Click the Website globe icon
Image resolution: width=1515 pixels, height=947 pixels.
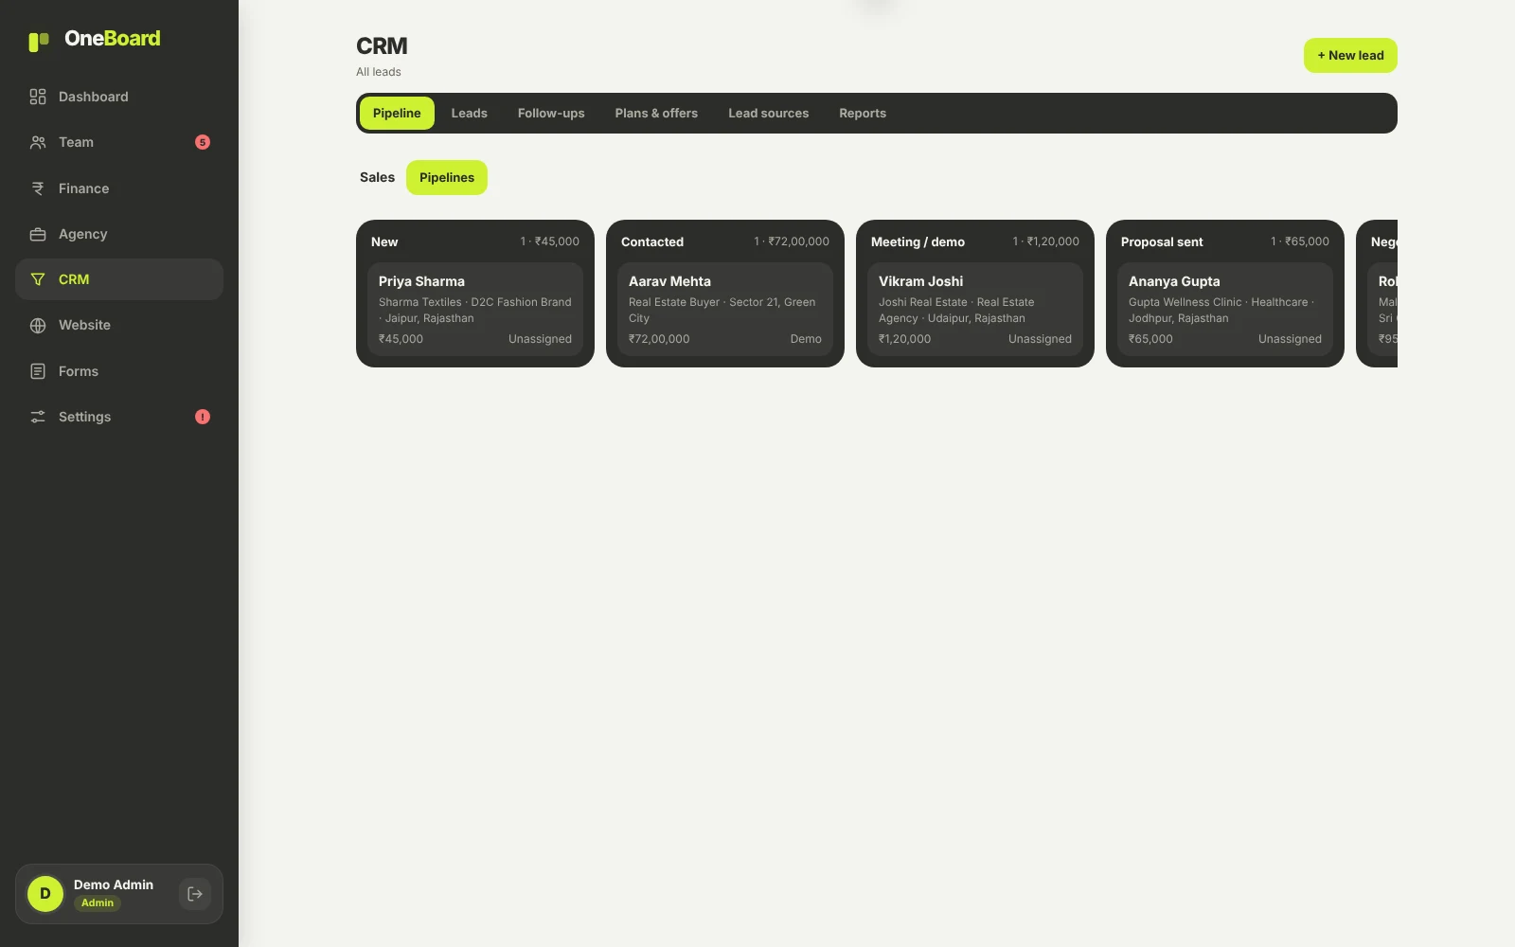click(38, 325)
